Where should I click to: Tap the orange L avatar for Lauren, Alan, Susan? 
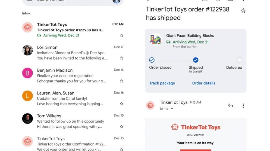(x=27, y=96)
